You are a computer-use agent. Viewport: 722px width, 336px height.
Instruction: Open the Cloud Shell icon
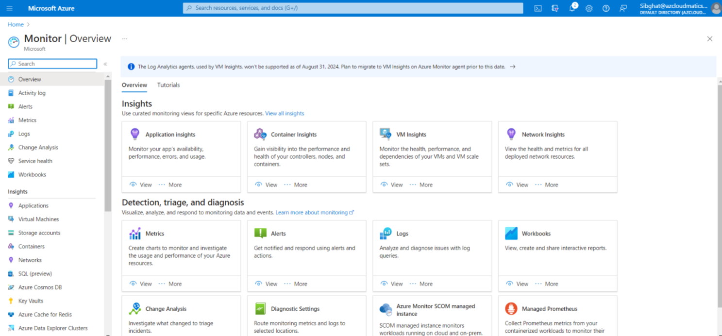pyautogui.click(x=537, y=8)
